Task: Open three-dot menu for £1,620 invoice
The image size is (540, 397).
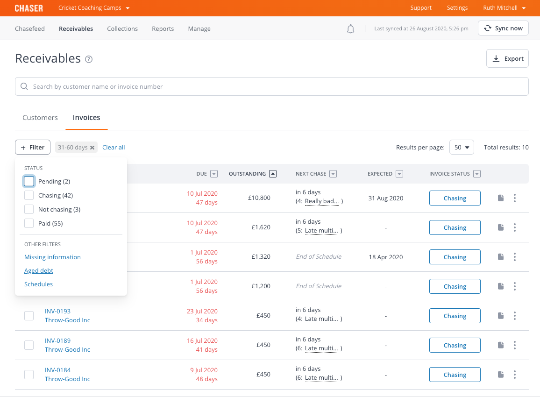Action: (514, 227)
